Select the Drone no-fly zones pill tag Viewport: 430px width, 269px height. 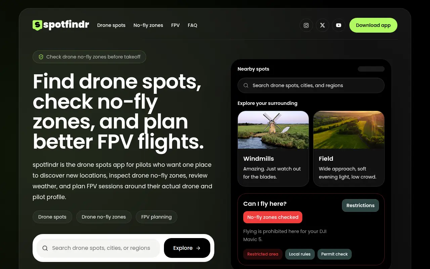click(x=104, y=217)
